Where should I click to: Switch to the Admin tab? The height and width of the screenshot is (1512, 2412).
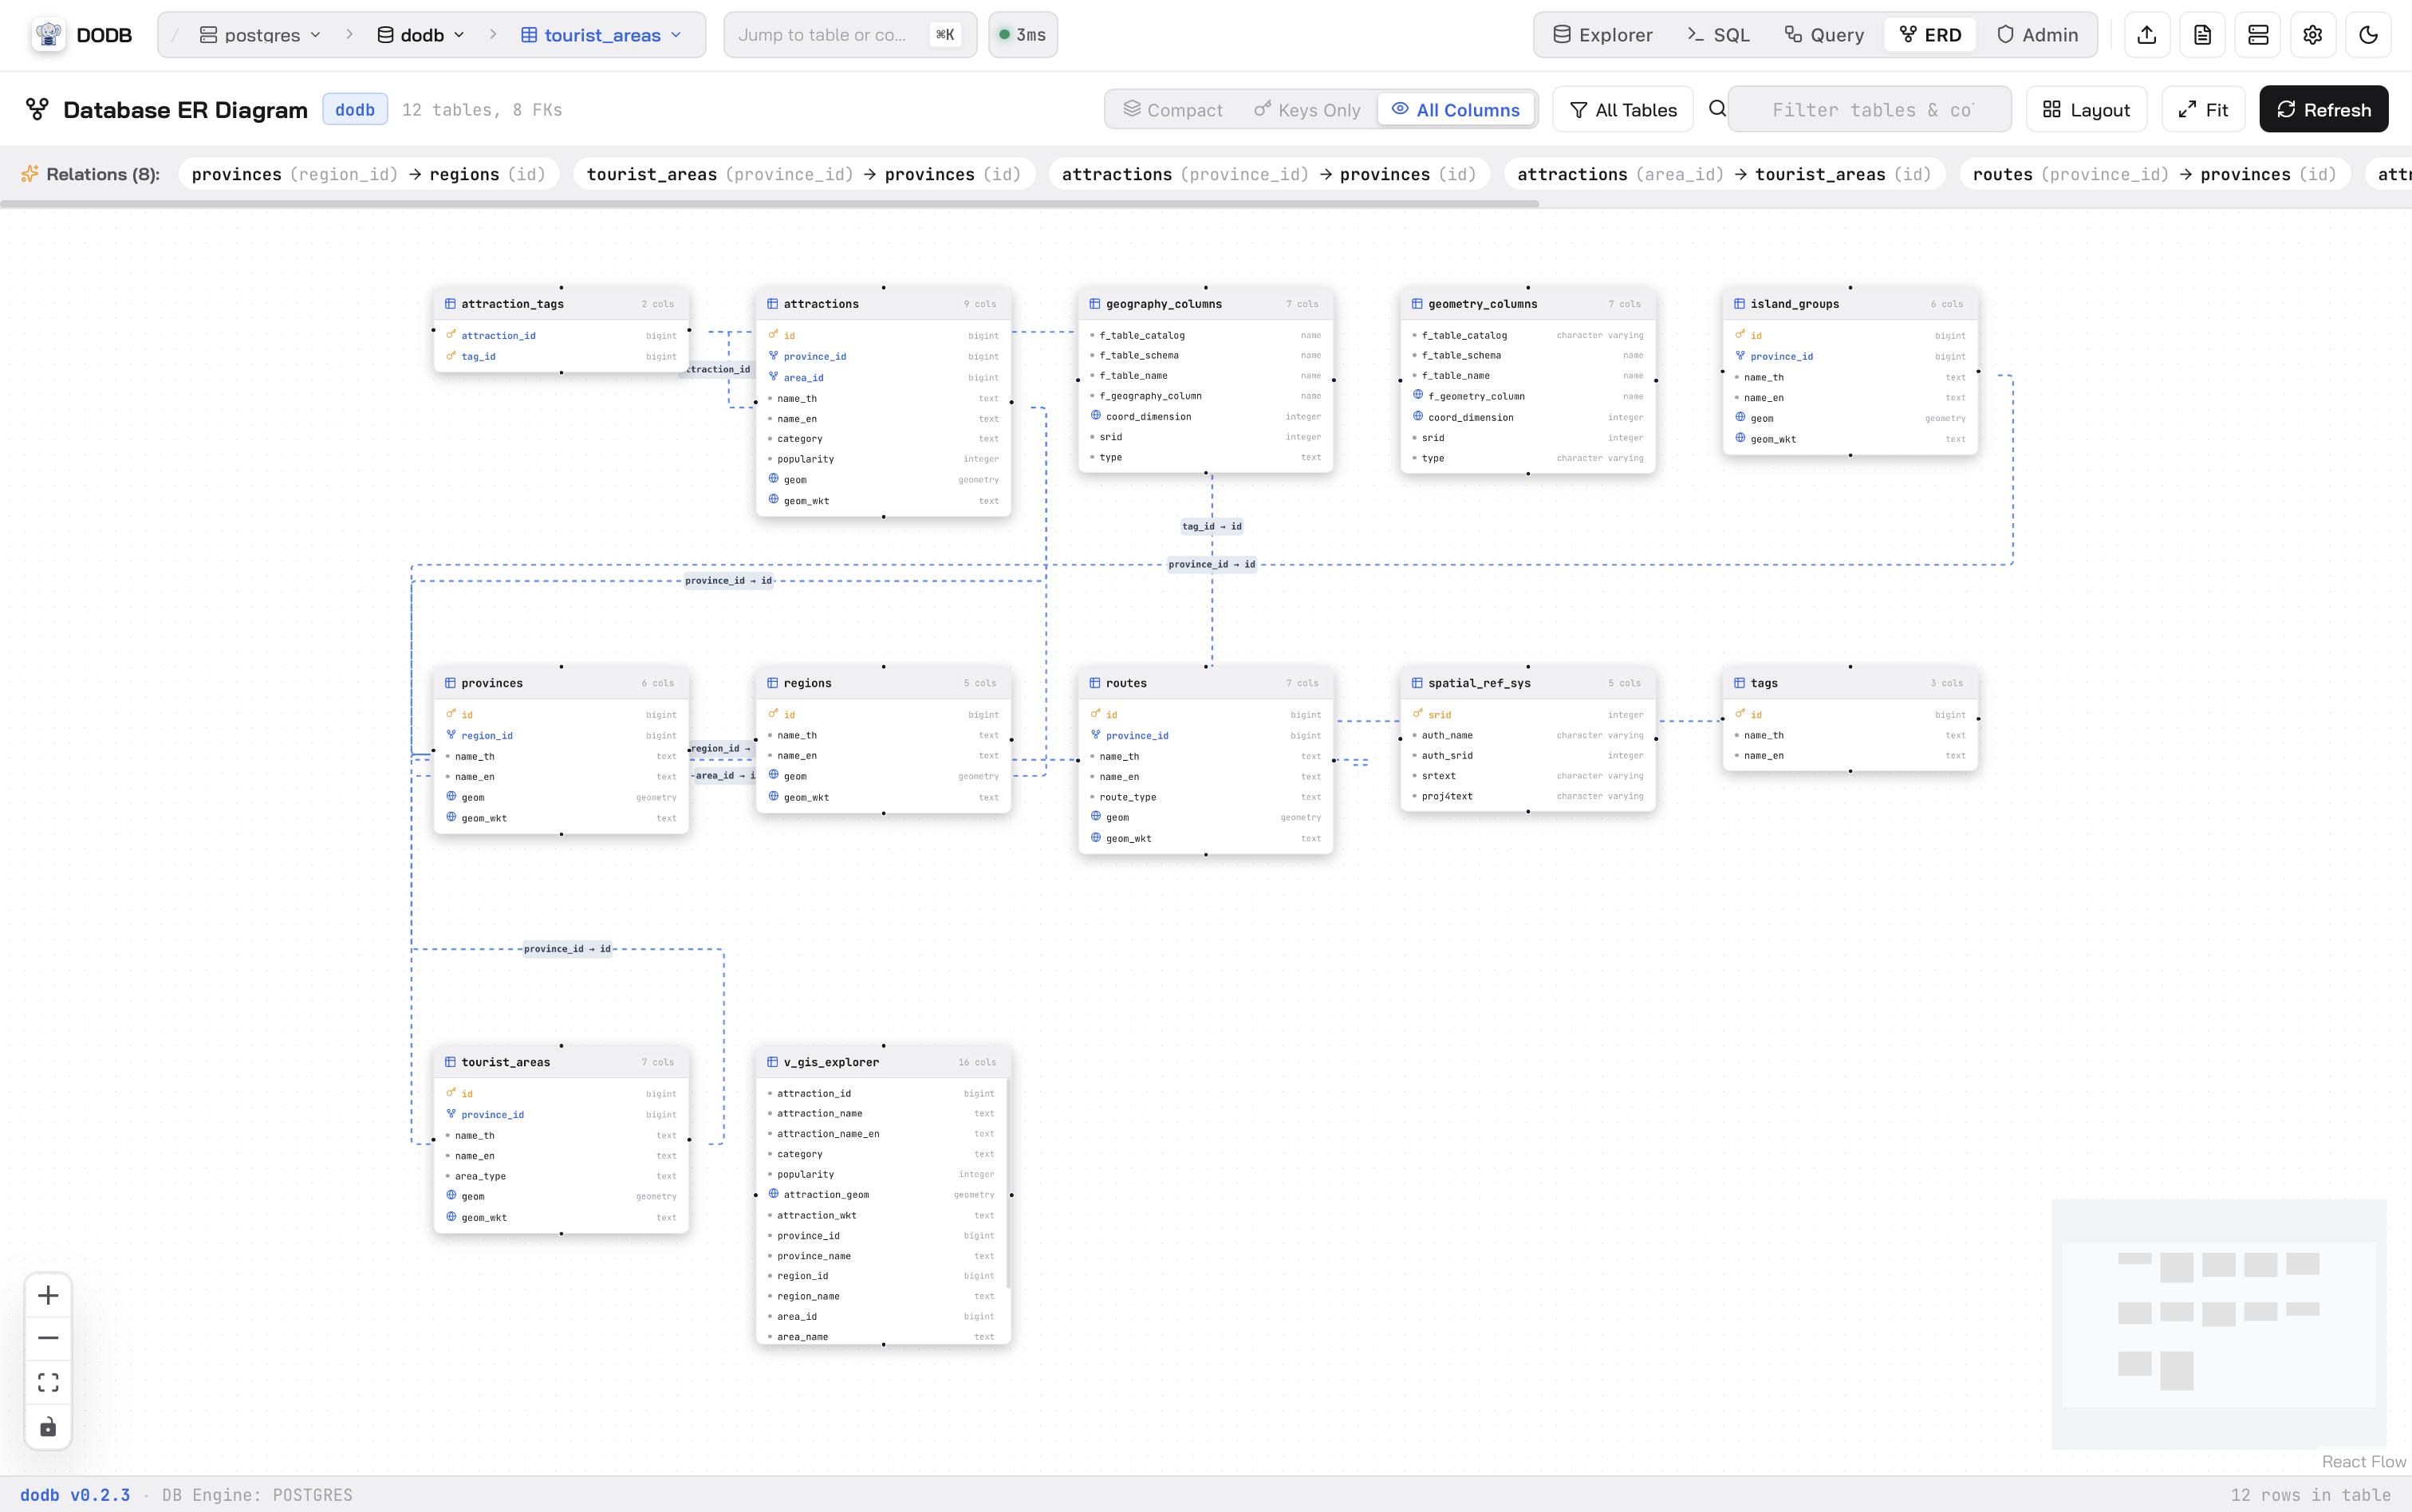[x=2037, y=35]
